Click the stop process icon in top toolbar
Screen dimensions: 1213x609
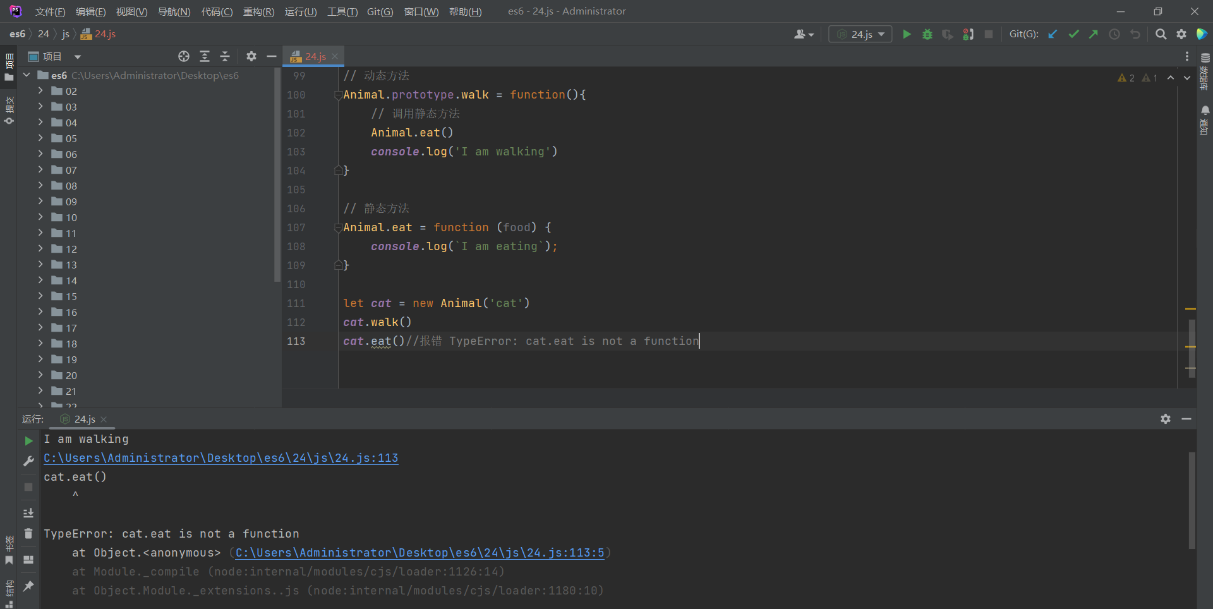point(989,34)
